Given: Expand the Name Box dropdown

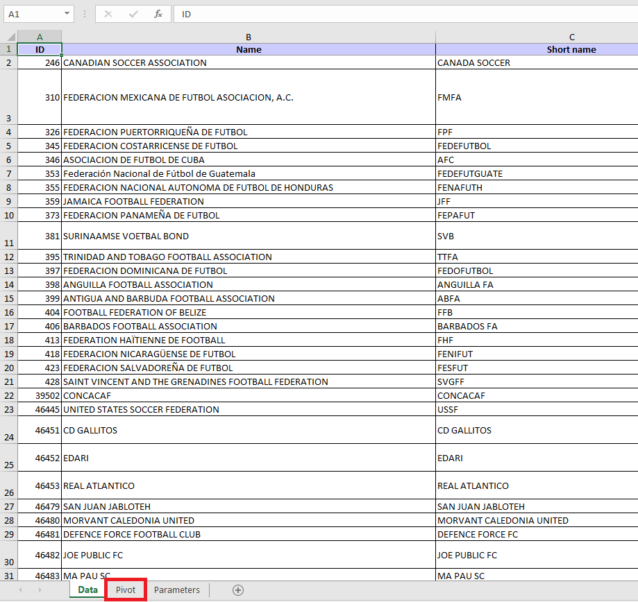Looking at the screenshot, I should coord(67,14).
